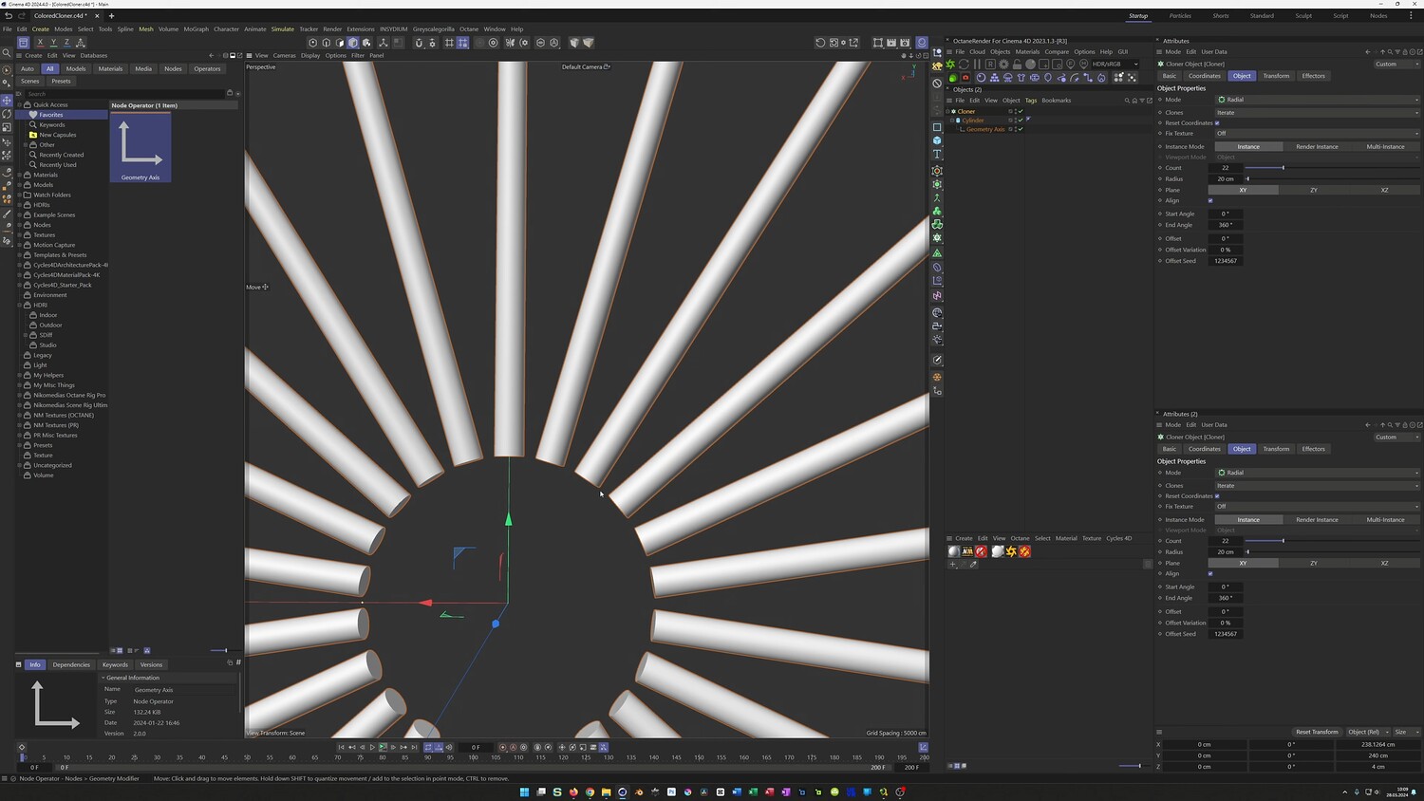Toggle the Align checkbox in Attributes (2)
The image size is (1424, 801).
1210,573
